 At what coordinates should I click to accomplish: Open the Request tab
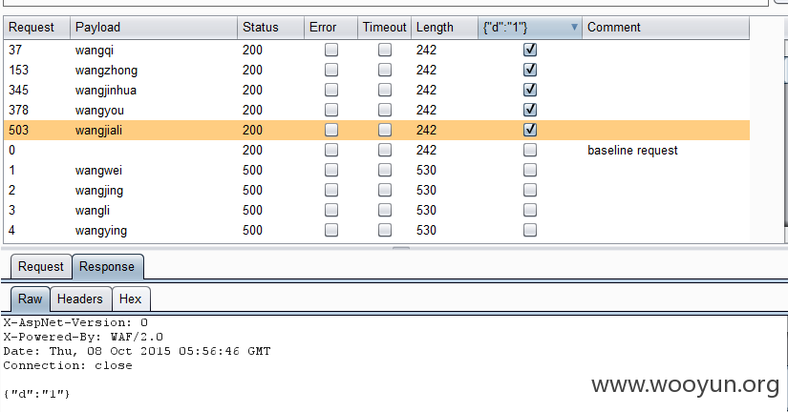click(41, 266)
